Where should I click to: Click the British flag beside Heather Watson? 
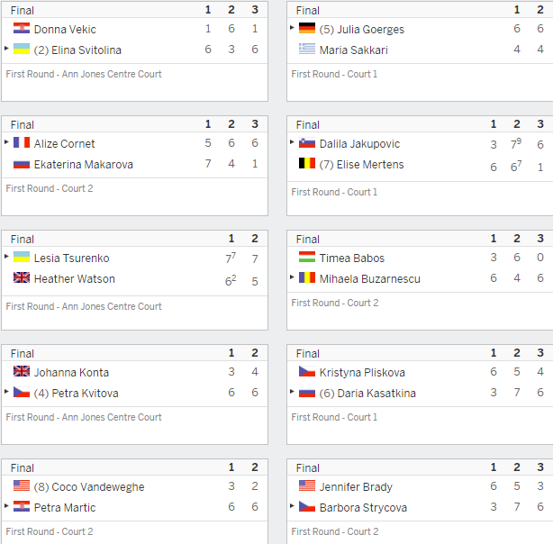click(22, 277)
